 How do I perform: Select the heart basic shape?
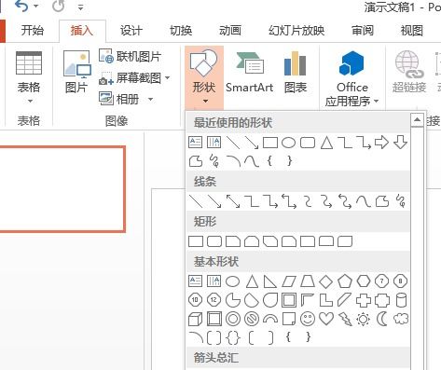click(326, 319)
